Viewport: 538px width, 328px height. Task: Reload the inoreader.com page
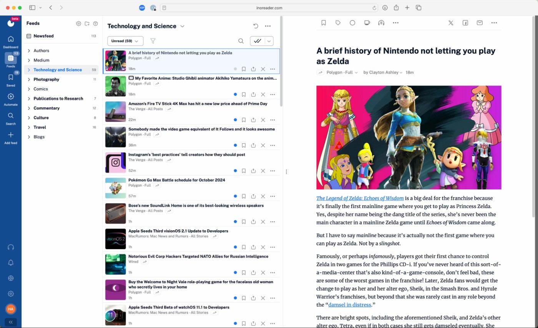[374, 8]
